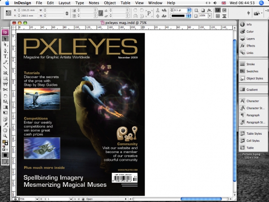The image size is (269, 202).
Task: Open the File menu
Action: 39,3
